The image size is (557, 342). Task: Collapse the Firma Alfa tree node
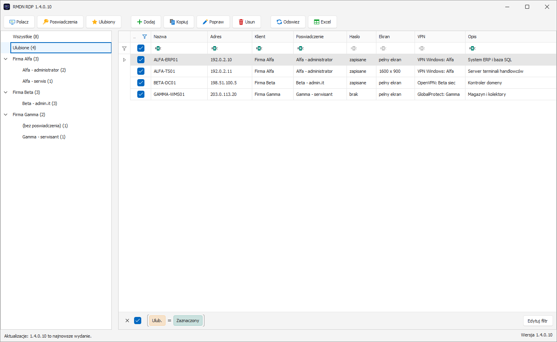(x=6, y=59)
